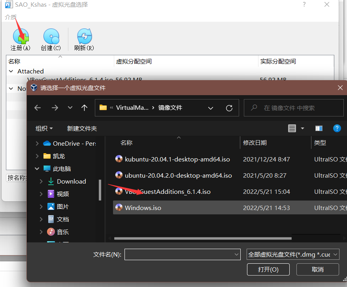Click the 打开(O) button
Viewport: 347px width, 287px height.
[x=268, y=269]
